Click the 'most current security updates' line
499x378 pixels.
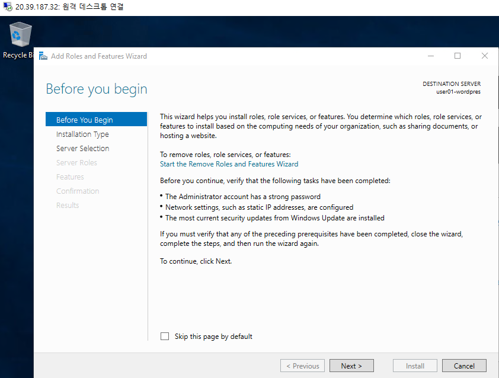click(x=274, y=218)
